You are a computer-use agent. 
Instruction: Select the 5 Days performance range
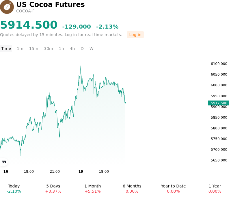point(53,189)
